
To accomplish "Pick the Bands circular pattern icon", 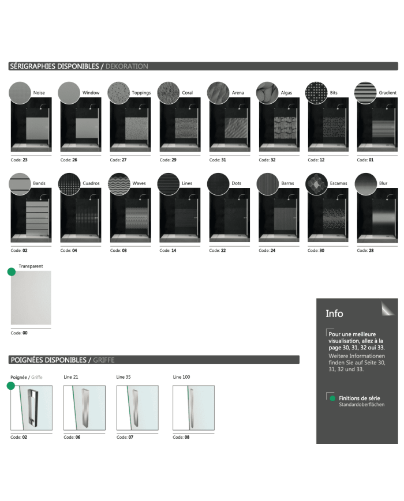I will (20, 183).
